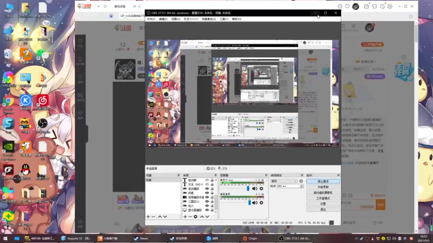Click the Windows Start button on the taskbar
The height and width of the screenshot is (243, 433).
click(5, 239)
